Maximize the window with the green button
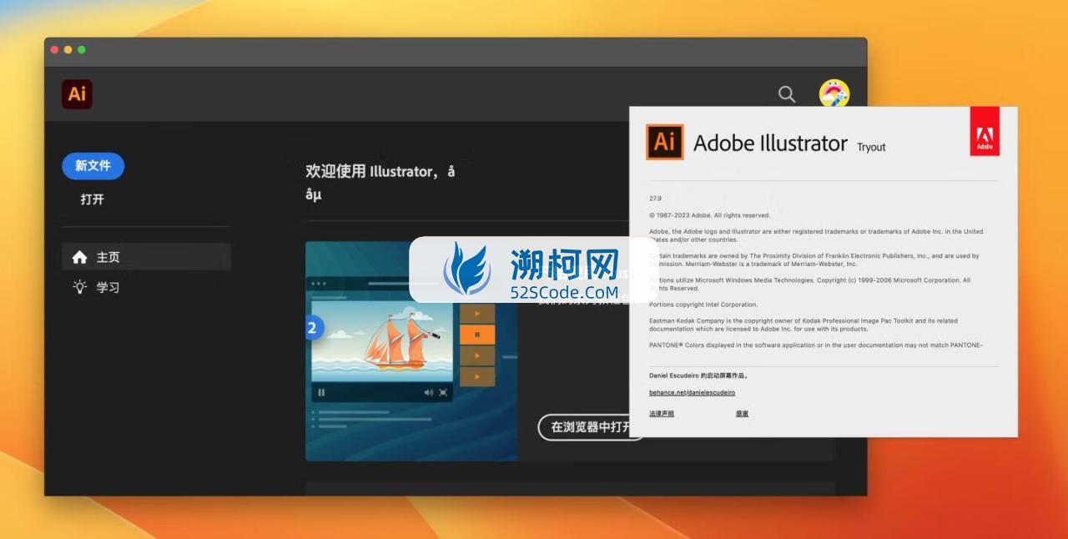 81,50
